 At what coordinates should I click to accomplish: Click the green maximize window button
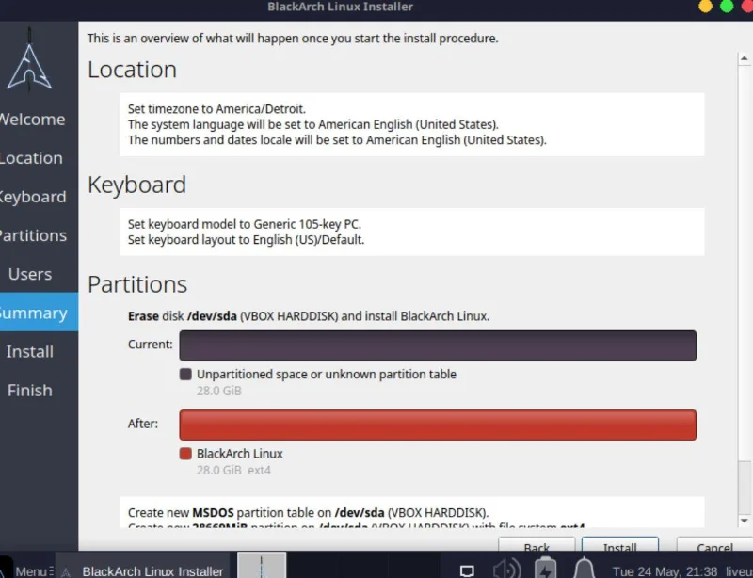727,7
